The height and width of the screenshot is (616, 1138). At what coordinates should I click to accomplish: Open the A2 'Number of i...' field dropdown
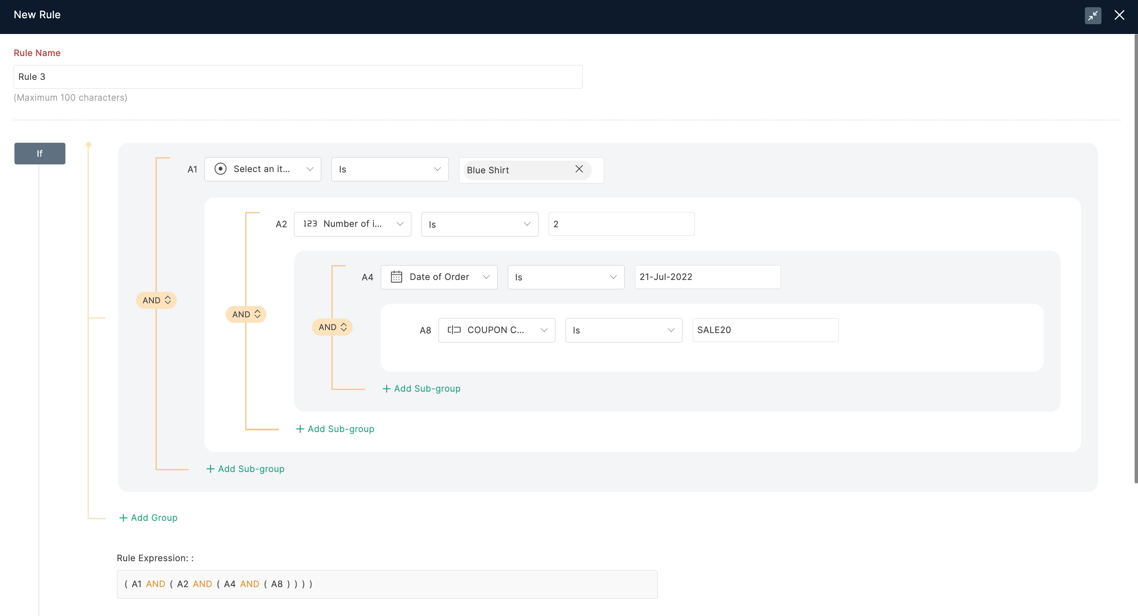point(352,224)
